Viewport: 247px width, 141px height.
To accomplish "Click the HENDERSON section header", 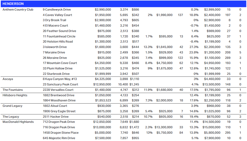I will click(x=13, y=4).
